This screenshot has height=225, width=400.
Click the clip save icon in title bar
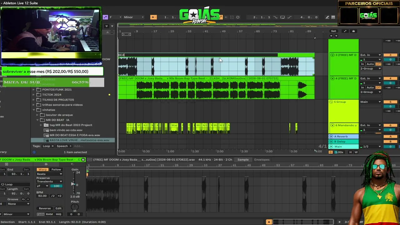point(83,160)
